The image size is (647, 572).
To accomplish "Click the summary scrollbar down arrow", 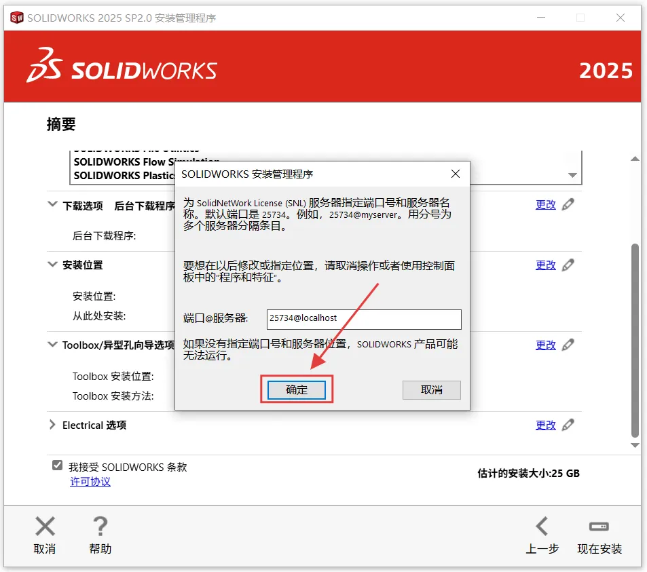I will point(635,445).
